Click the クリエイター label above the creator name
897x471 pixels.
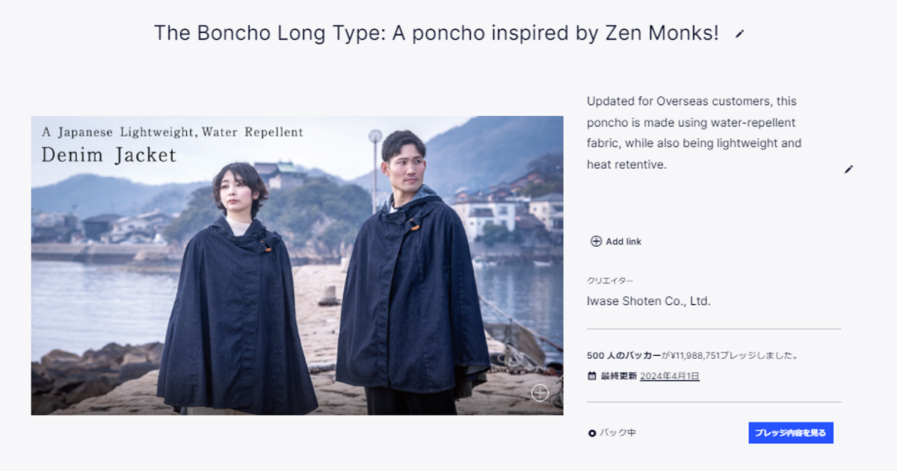tap(610, 280)
